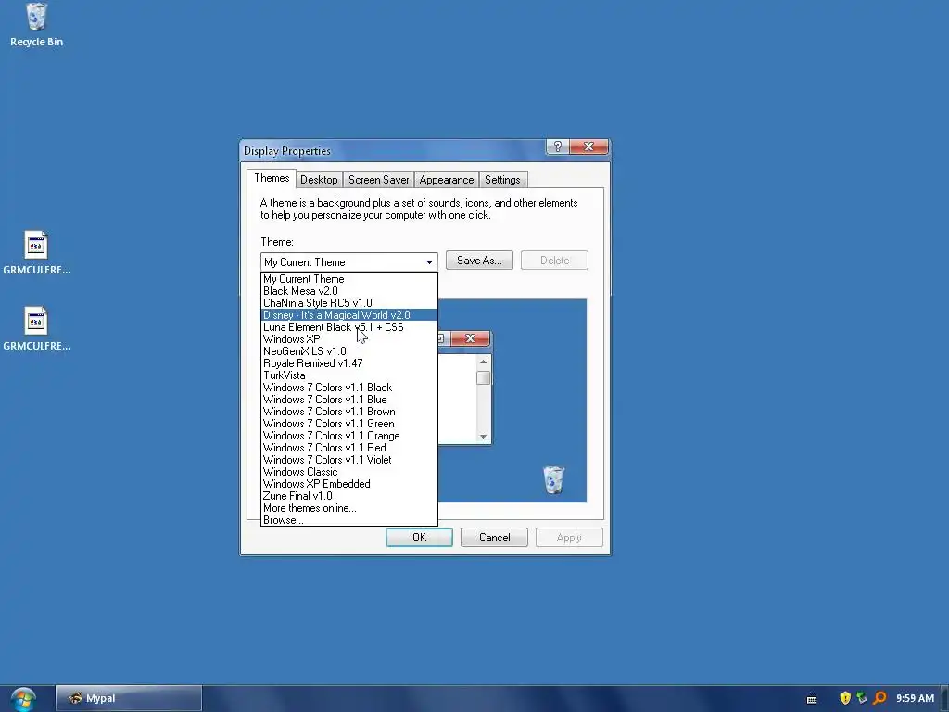The height and width of the screenshot is (712, 949).
Task: Collapse the Theme combo box arrow
Action: (429, 262)
